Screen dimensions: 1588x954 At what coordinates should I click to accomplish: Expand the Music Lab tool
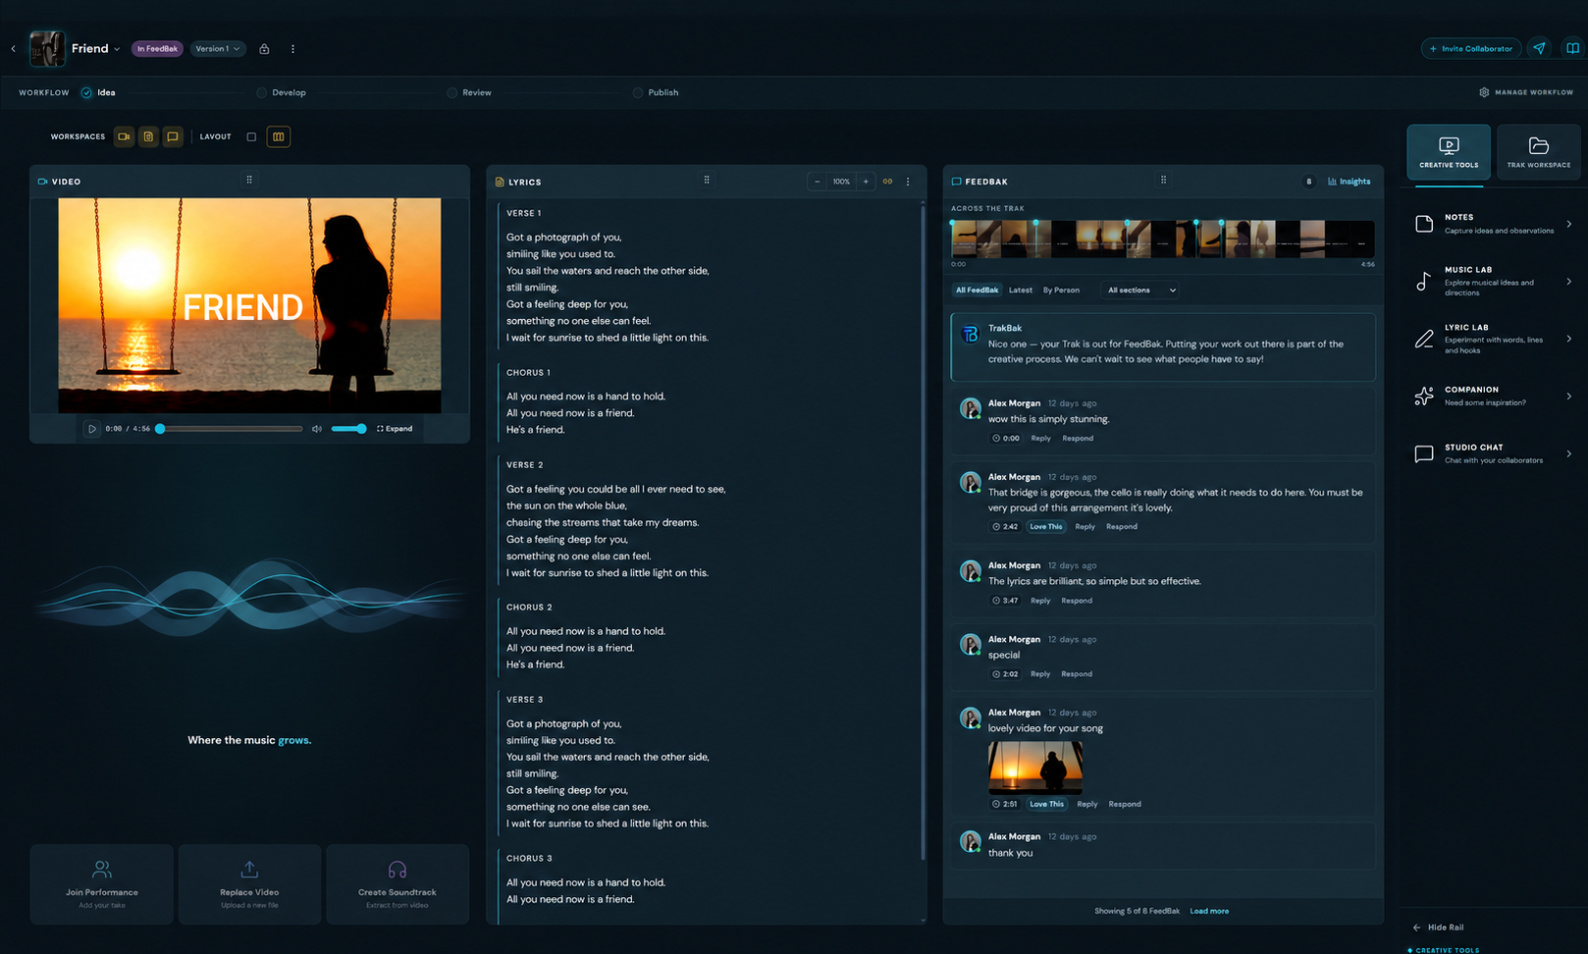pyautogui.click(x=1493, y=281)
